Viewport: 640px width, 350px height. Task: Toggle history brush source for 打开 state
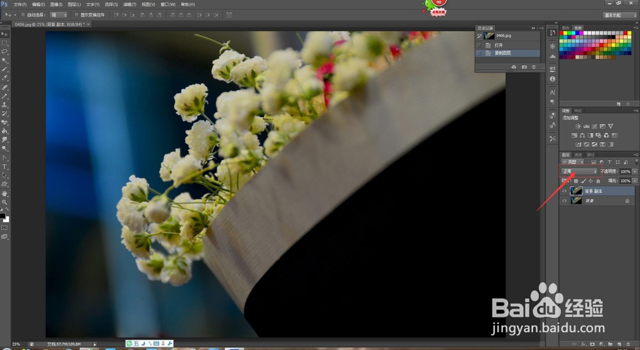click(479, 45)
